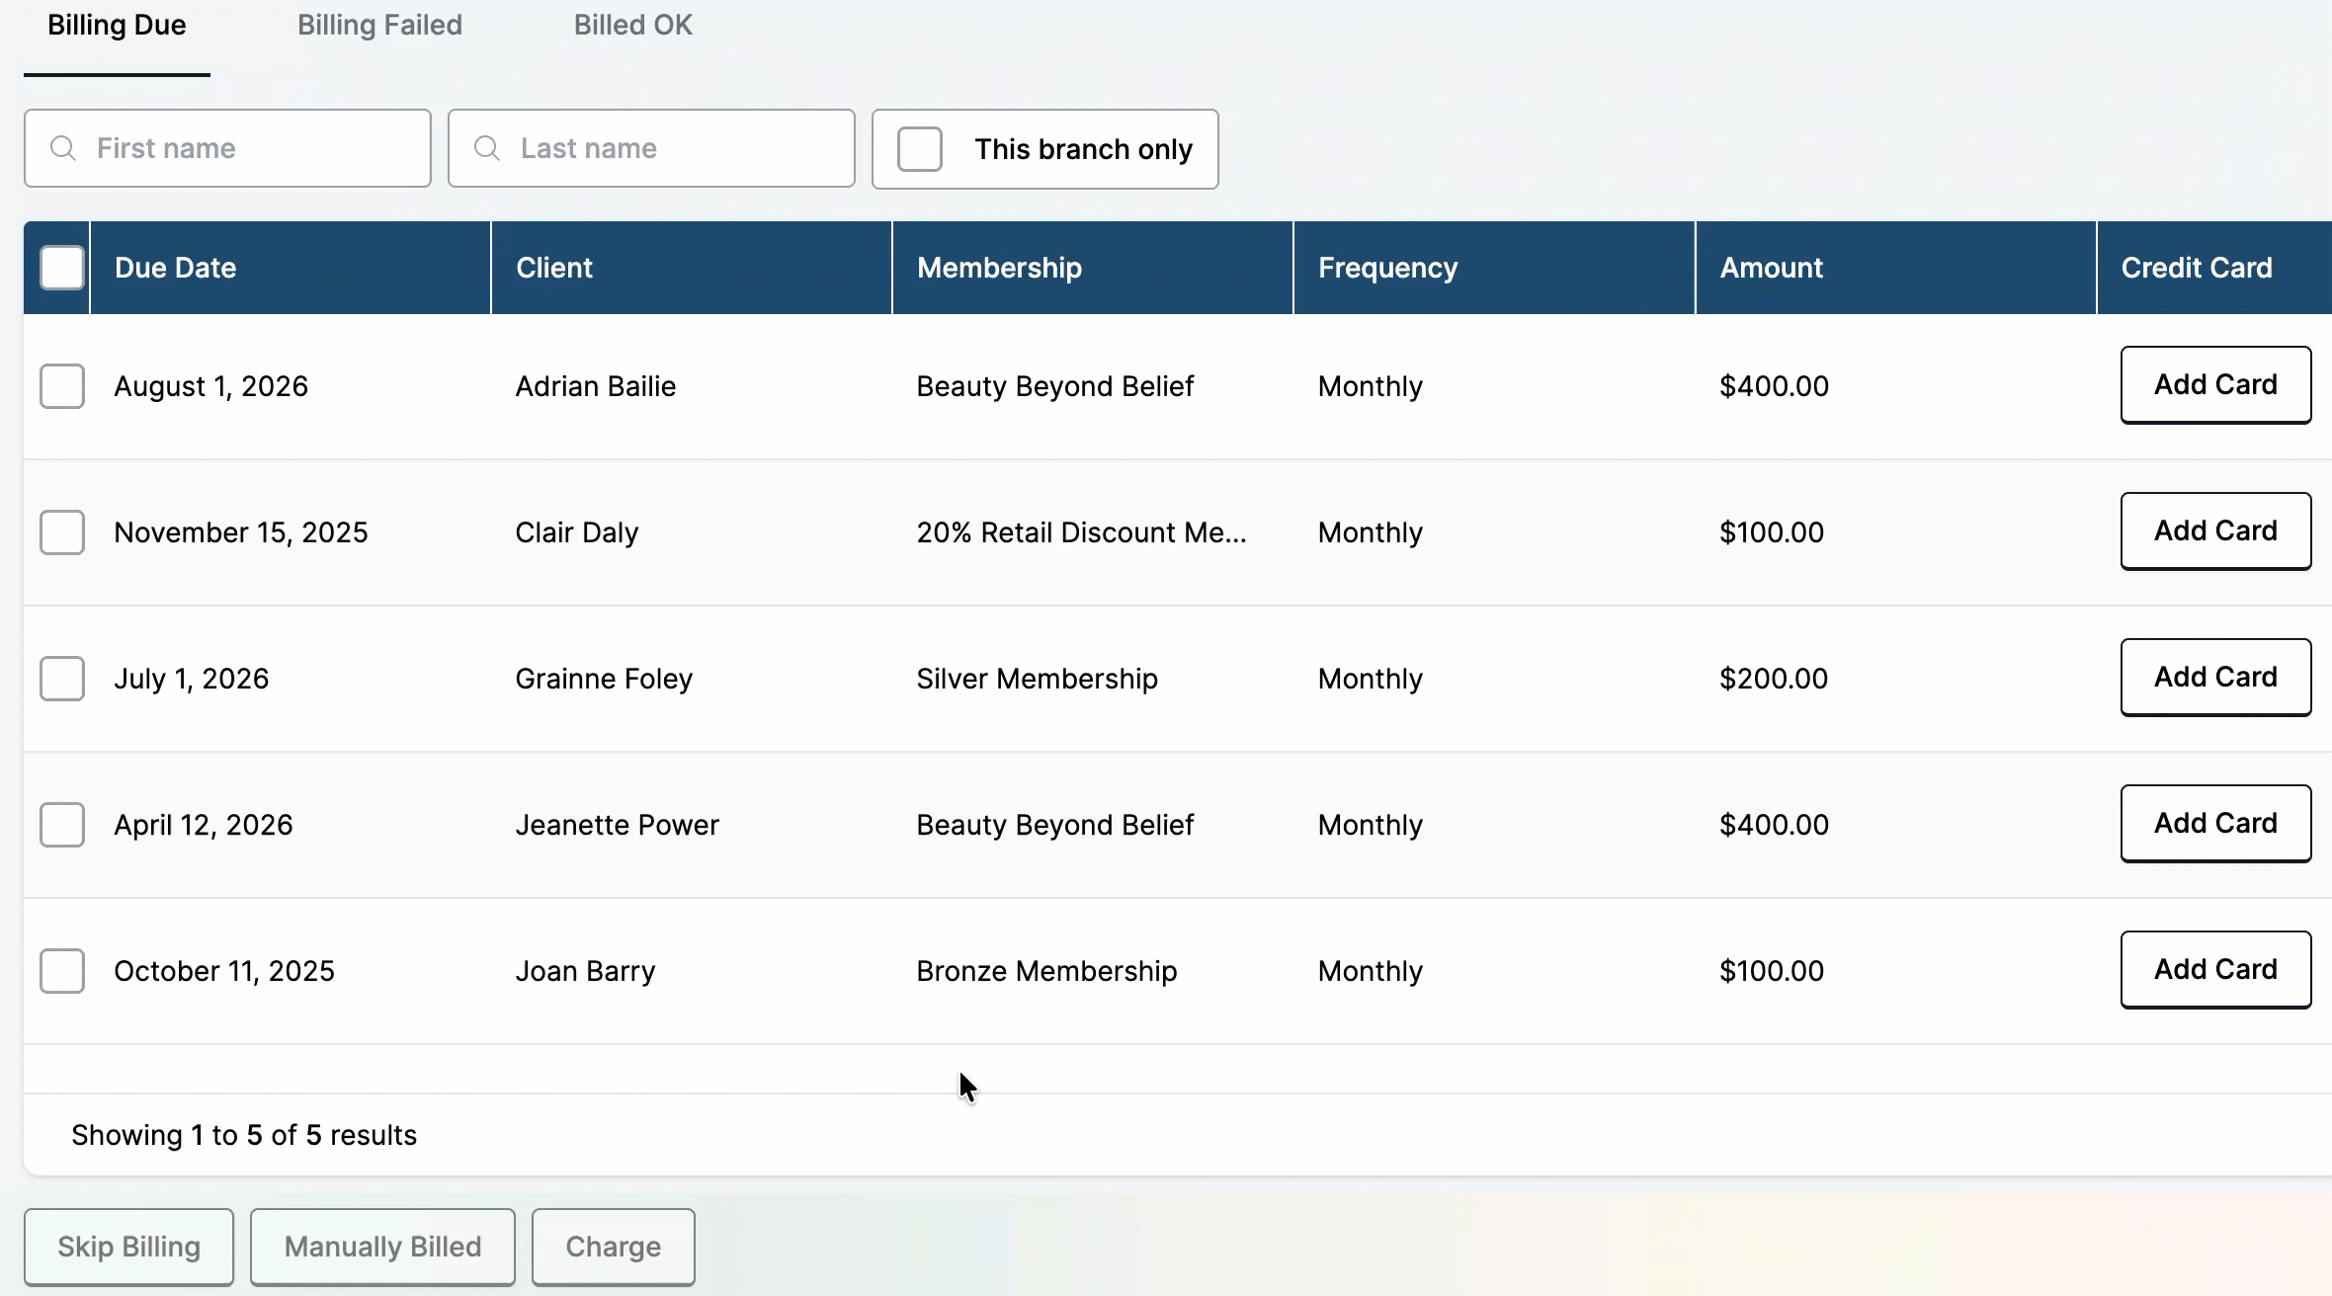The image size is (2332, 1296).
Task: Click the Charge button
Action: pyautogui.click(x=613, y=1247)
